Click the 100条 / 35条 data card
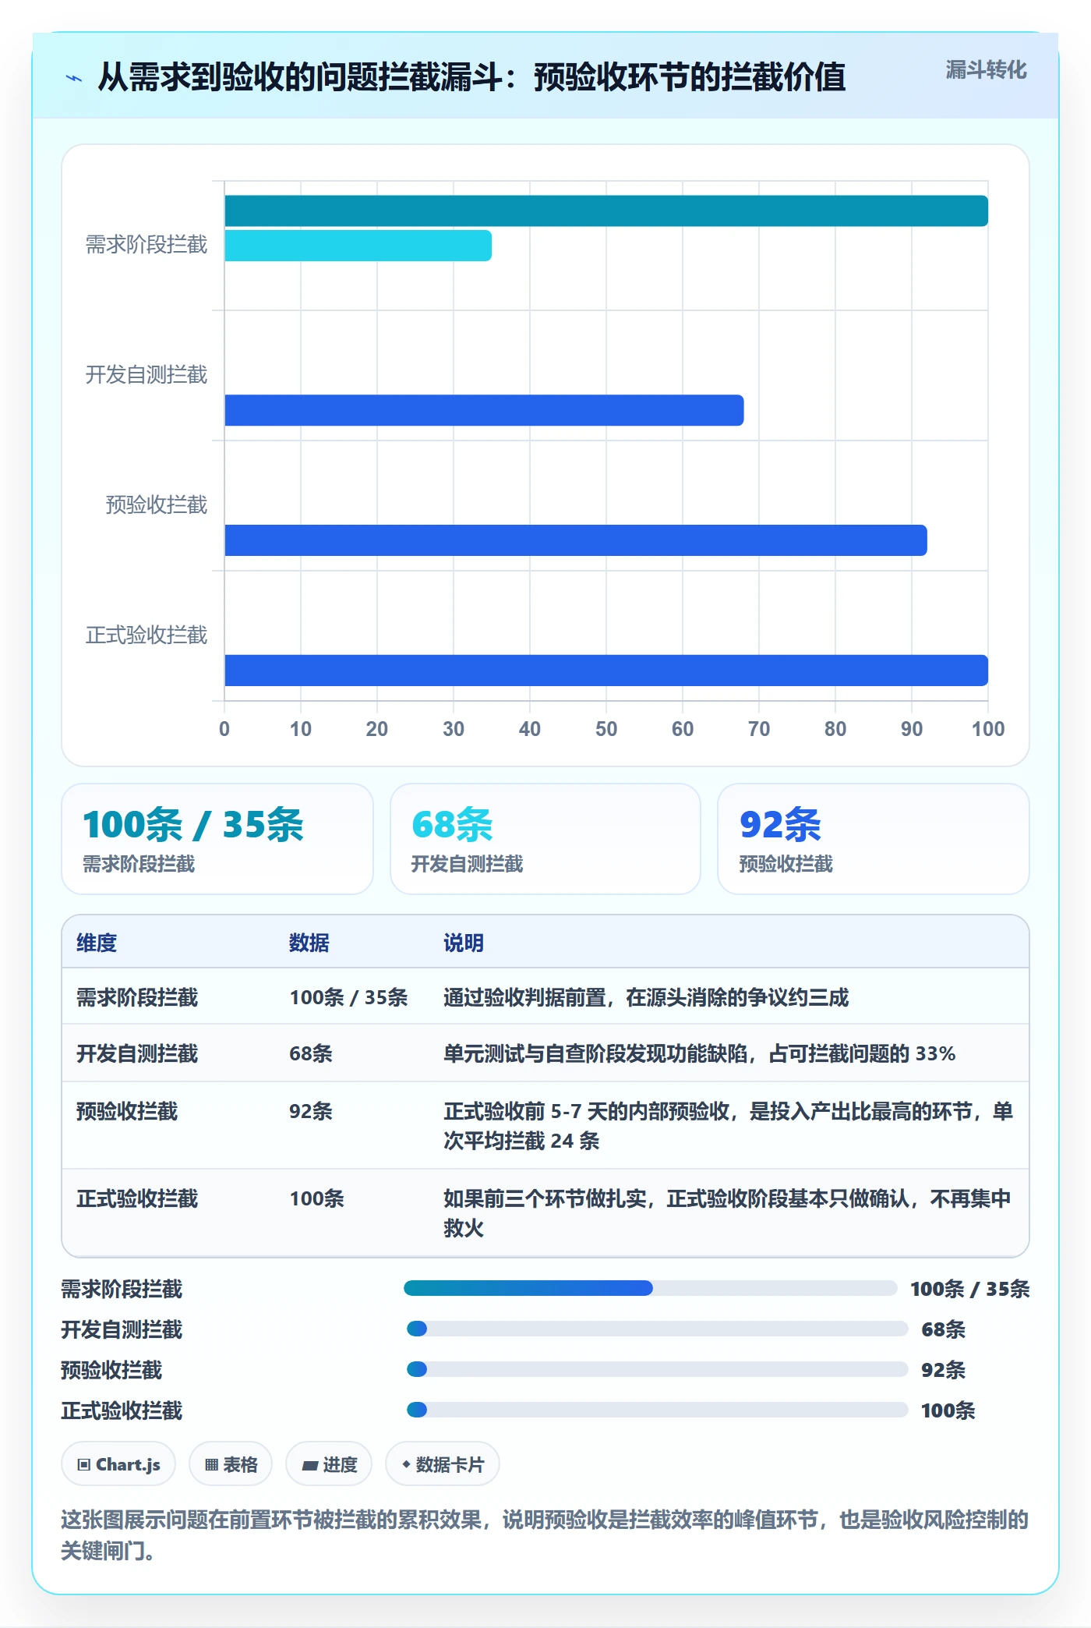Image resolution: width=1091 pixels, height=1628 pixels. click(217, 839)
